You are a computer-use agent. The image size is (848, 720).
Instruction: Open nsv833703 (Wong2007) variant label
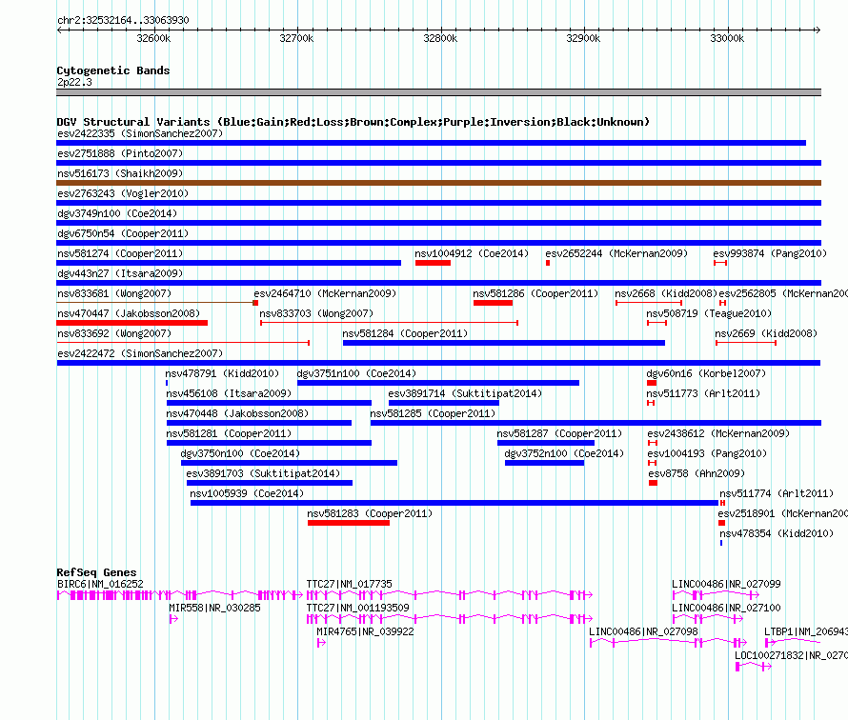tap(316, 313)
